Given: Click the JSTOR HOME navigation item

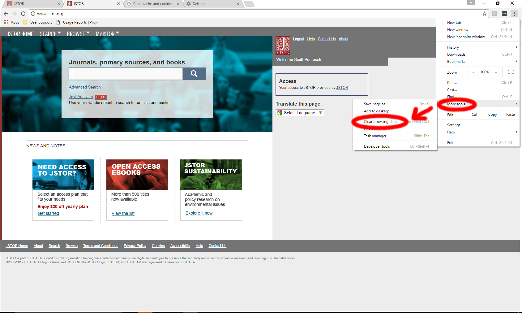Looking at the screenshot, I should click(x=20, y=34).
